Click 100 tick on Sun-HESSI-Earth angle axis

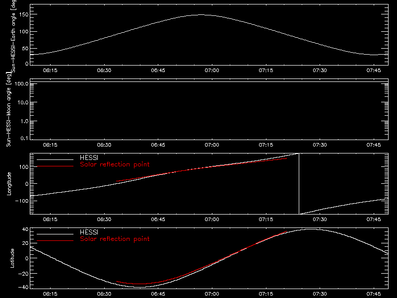click(24, 31)
